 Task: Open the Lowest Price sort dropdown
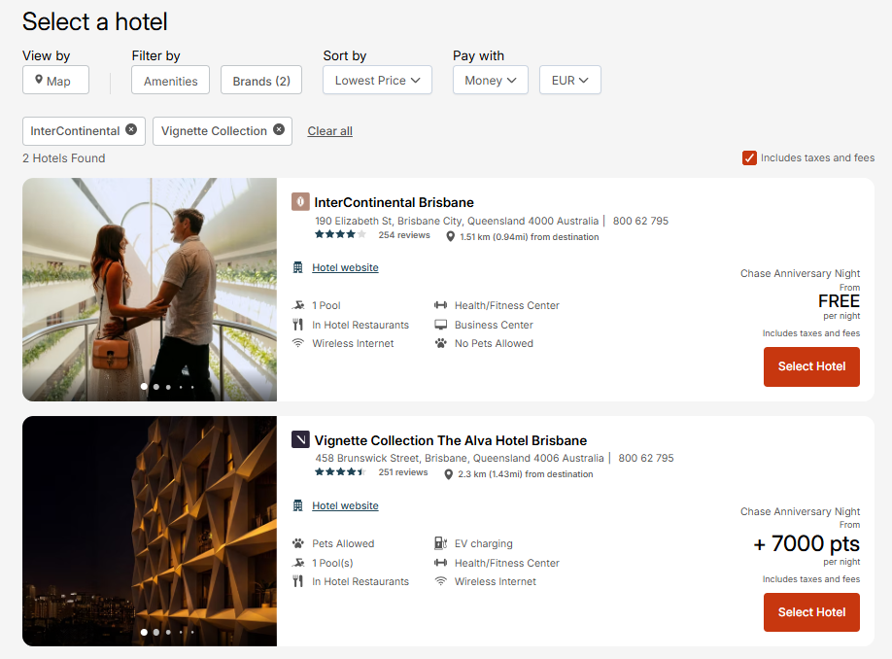pos(377,81)
